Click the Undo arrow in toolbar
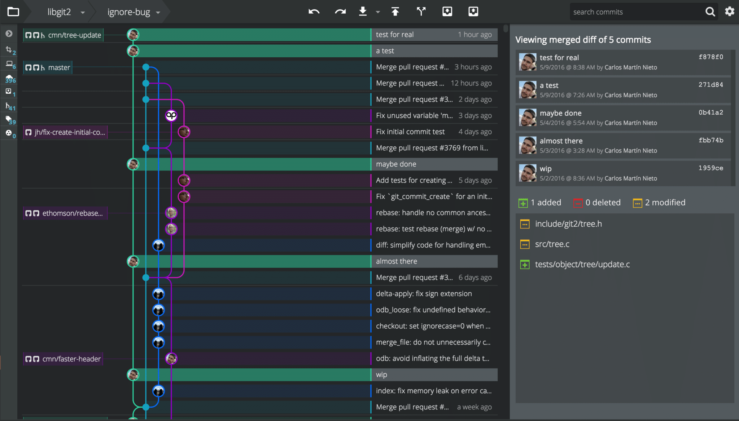 (x=314, y=12)
